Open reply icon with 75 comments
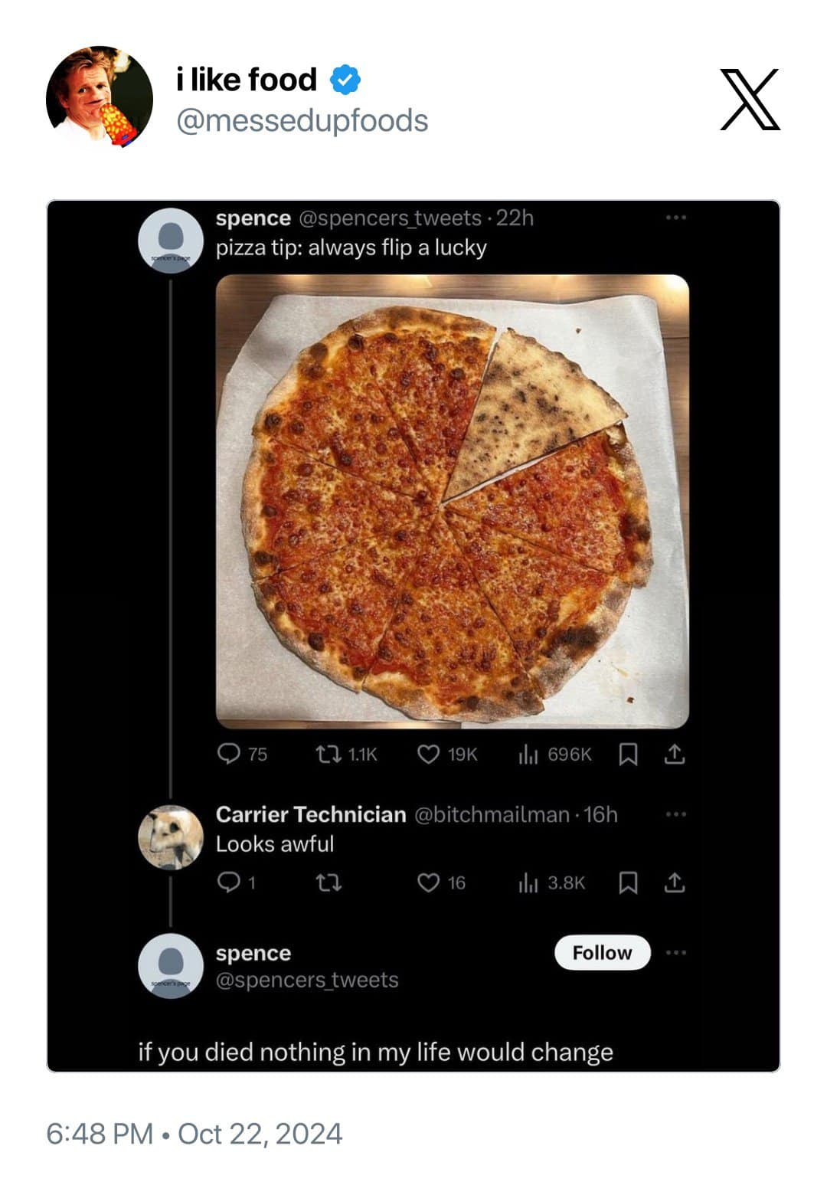Image resolution: width=827 pixels, height=1195 pixels. click(x=228, y=755)
